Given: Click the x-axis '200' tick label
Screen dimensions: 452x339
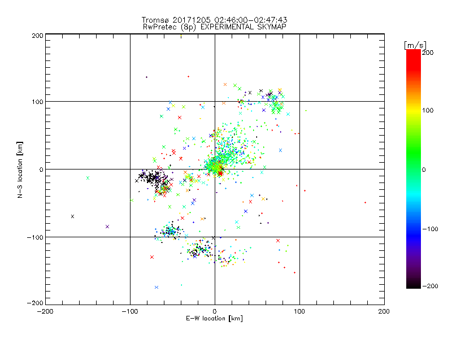Looking at the screenshot, I should click(x=384, y=311).
